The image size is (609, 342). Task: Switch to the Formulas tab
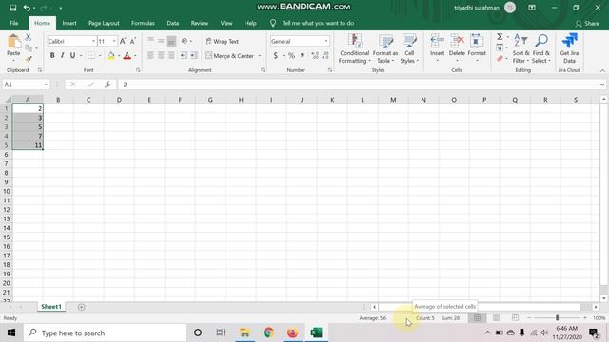pos(143,23)
